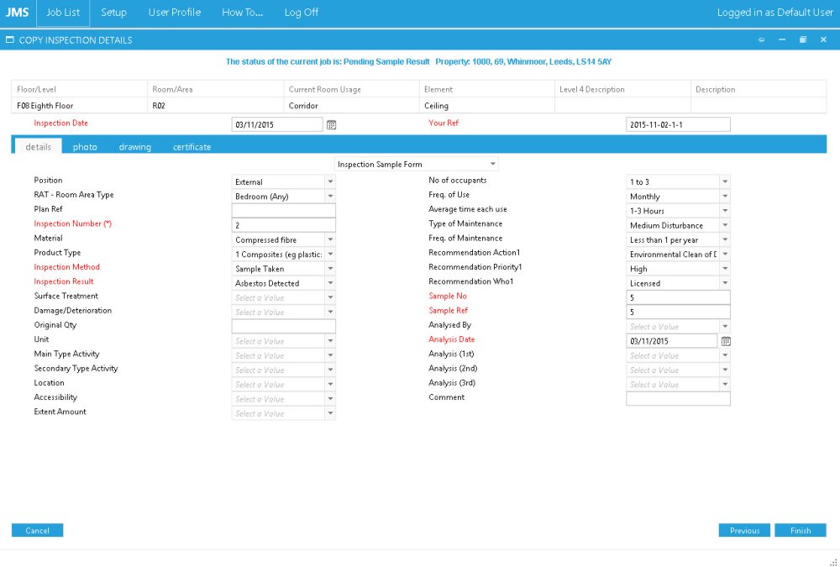Switch to the certificate tab
Image resolution: width=840 pixels, height=567 pixels.
click(192, 146)
